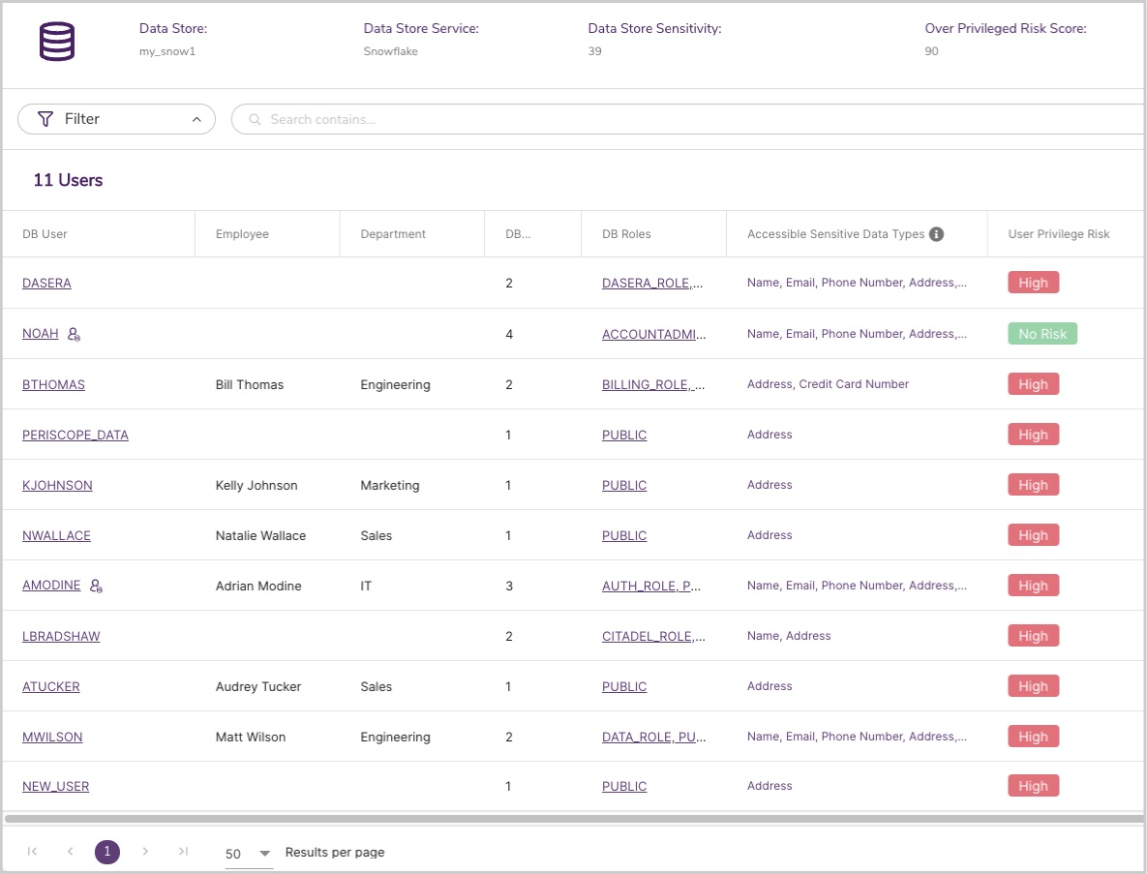Open the PERISCOPE_DATA user link
Viewport: 1147px width, 874px height.
pos(75,435)
